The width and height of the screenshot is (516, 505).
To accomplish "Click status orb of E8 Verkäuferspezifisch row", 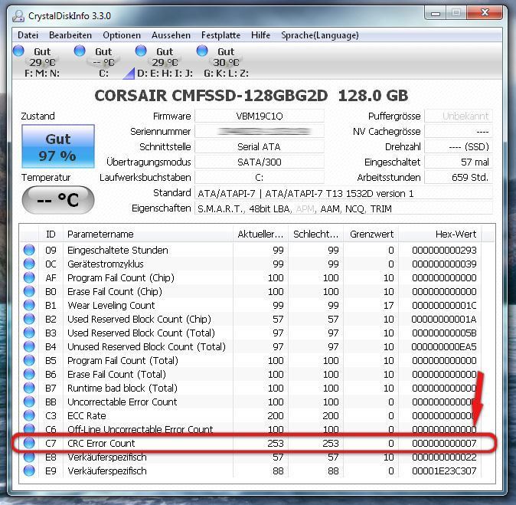I will click(29, 457).
